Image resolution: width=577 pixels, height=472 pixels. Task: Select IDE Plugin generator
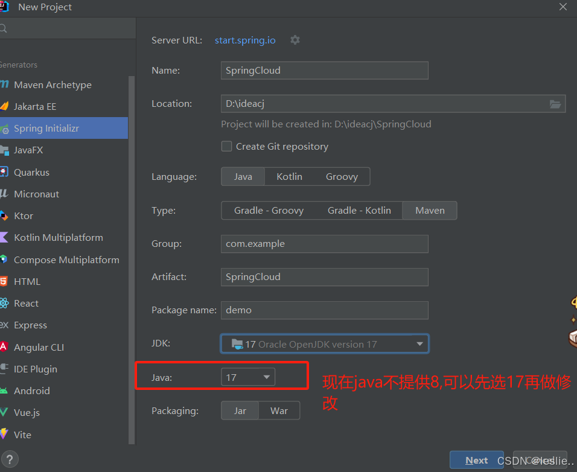(x=64, y=369)
